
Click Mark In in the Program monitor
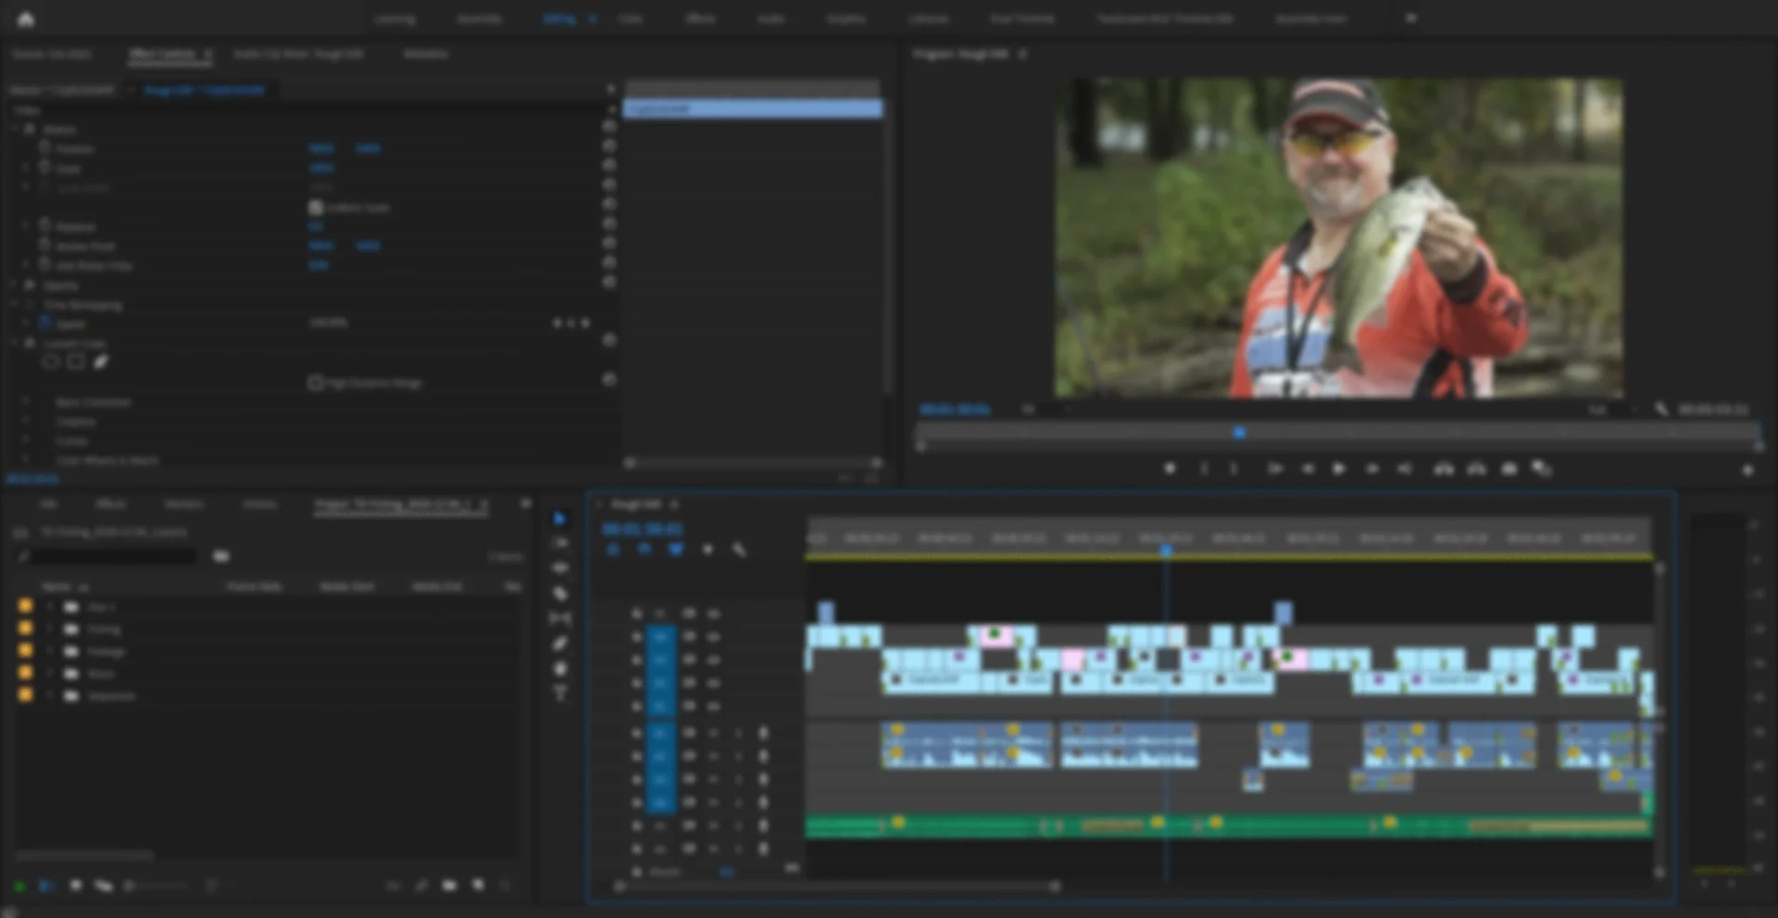click(x=1204, y=469)
